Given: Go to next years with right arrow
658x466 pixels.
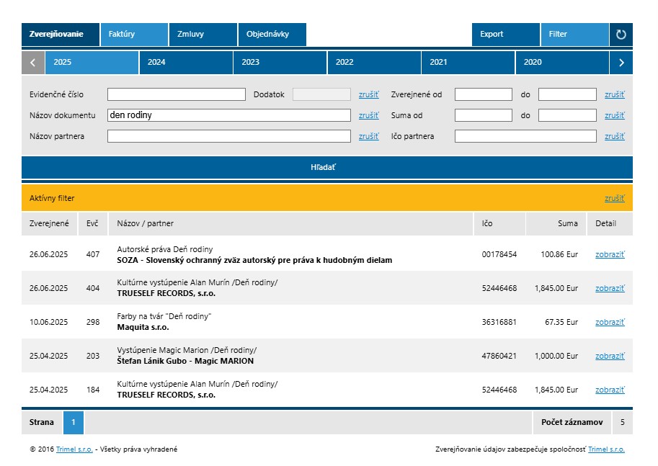Looking at the screenshot, I should coord(621,63).
